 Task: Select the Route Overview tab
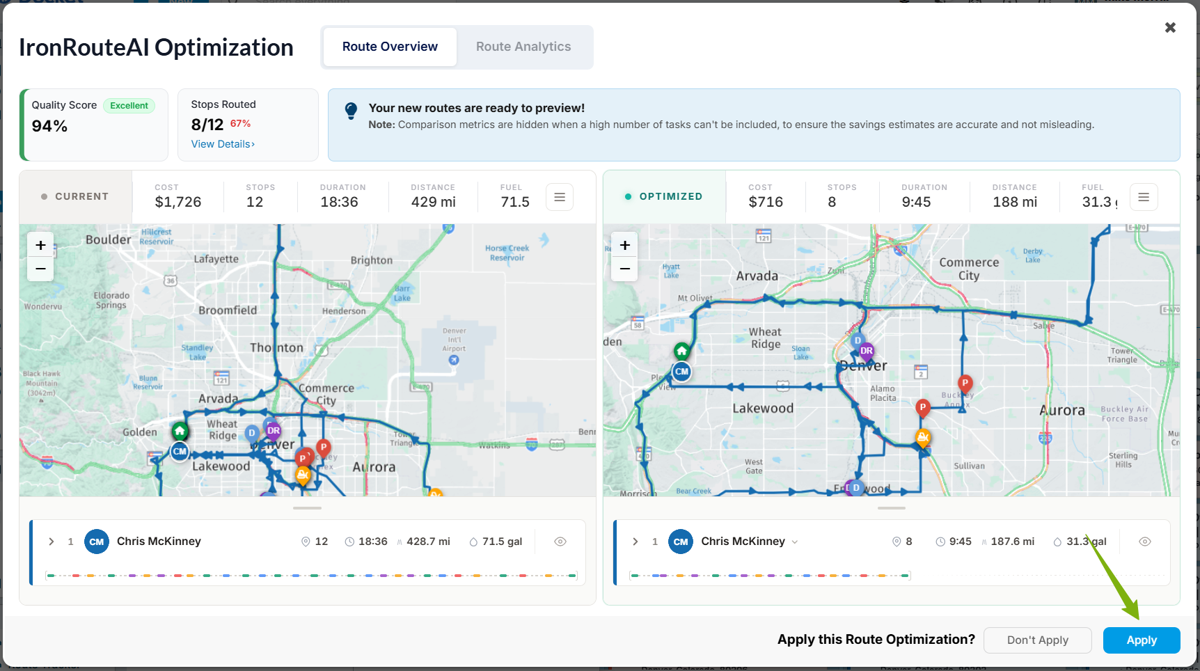[x=390, y=47]
